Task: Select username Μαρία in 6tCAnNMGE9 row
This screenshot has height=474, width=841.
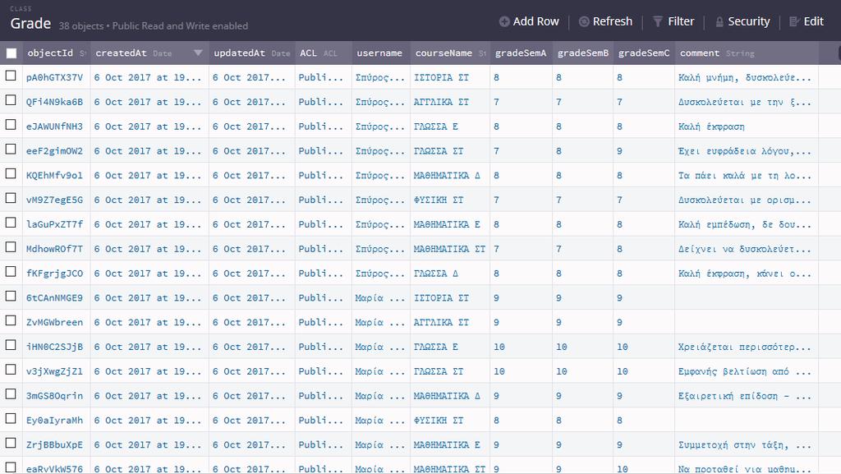Action: (381, 298)
